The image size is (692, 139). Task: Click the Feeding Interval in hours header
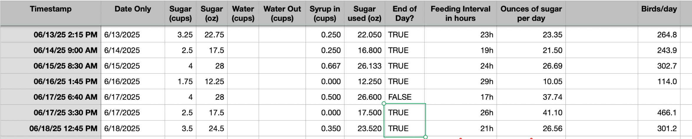coord(460,13)
